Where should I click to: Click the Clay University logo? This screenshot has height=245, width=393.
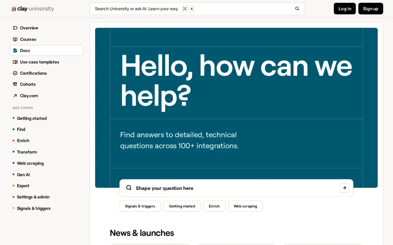[x=33, y=9]
